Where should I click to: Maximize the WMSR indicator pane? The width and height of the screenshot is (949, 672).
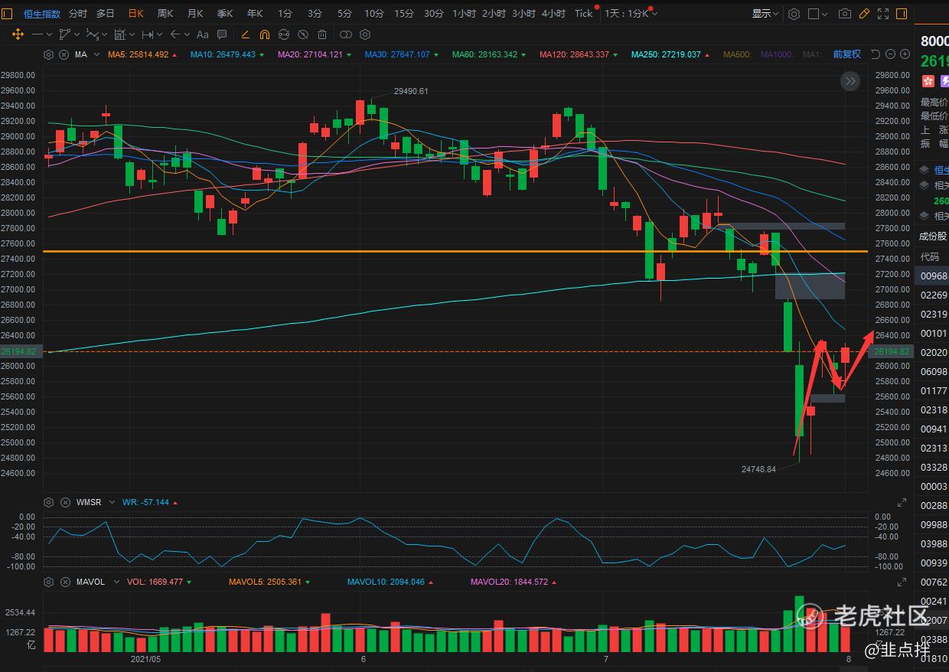pyautogui.click(x=902, y=503)
